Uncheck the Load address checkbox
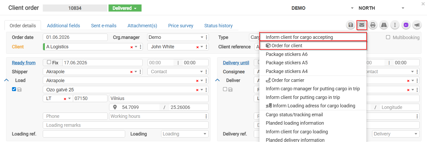This screenshot has width=427, height=142. coord(14,89)
